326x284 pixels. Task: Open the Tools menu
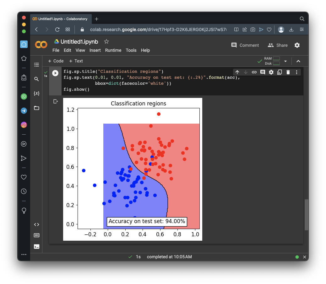(131, 50)
